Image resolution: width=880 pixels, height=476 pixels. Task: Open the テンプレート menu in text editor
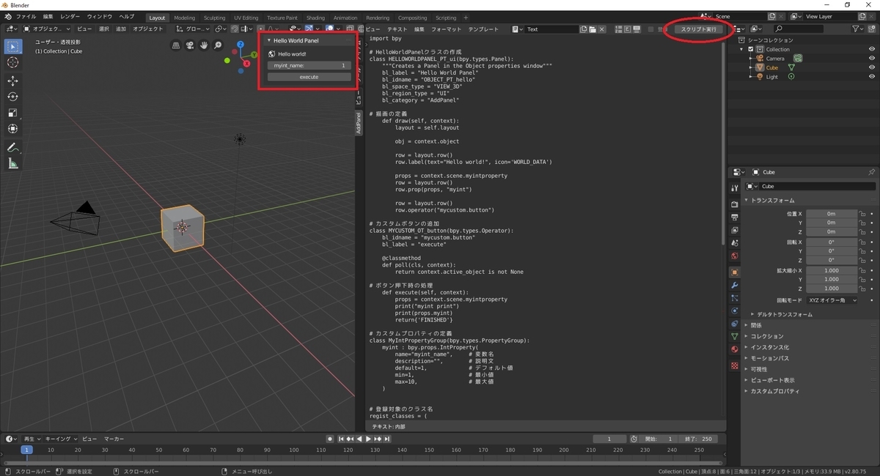[483, 29]
